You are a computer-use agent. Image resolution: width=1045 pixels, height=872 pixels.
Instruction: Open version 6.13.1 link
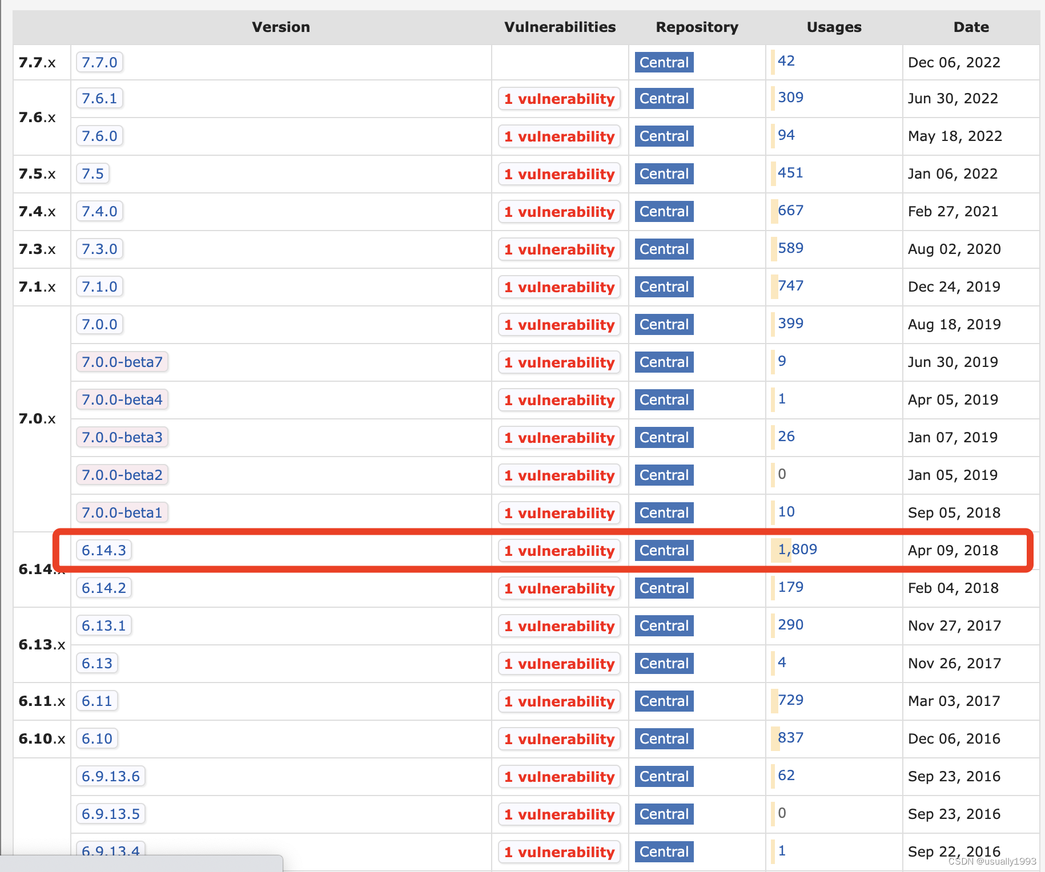(104, 625)
